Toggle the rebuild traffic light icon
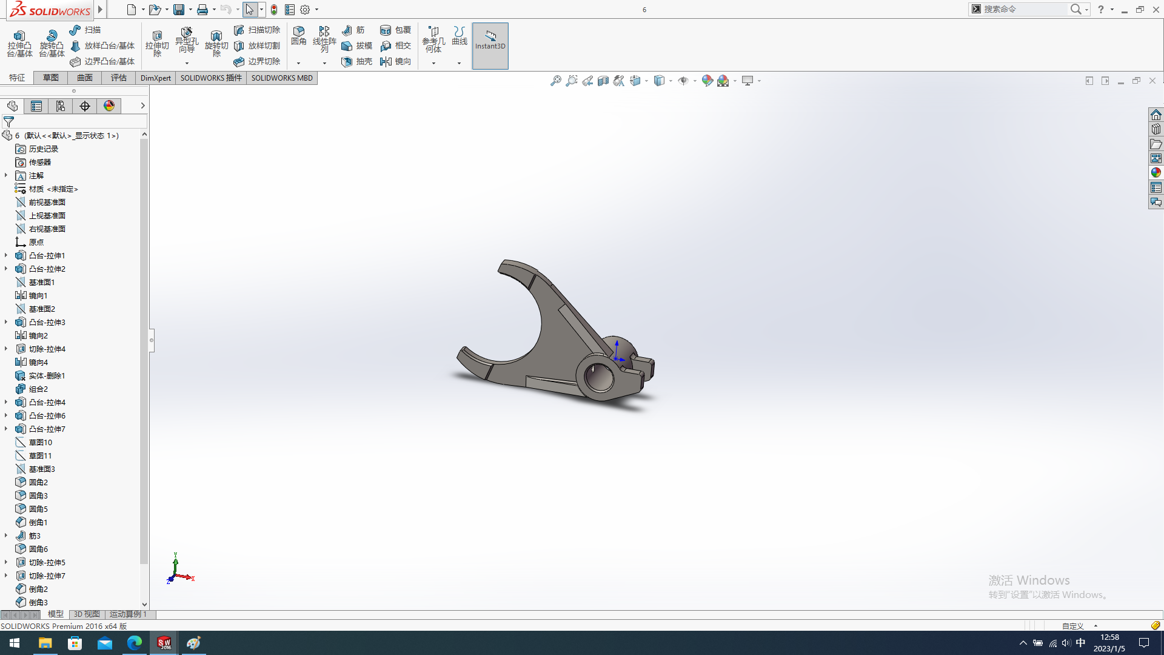The height and width of the screenshot is (655, 1164). click(x=274, y=10)
